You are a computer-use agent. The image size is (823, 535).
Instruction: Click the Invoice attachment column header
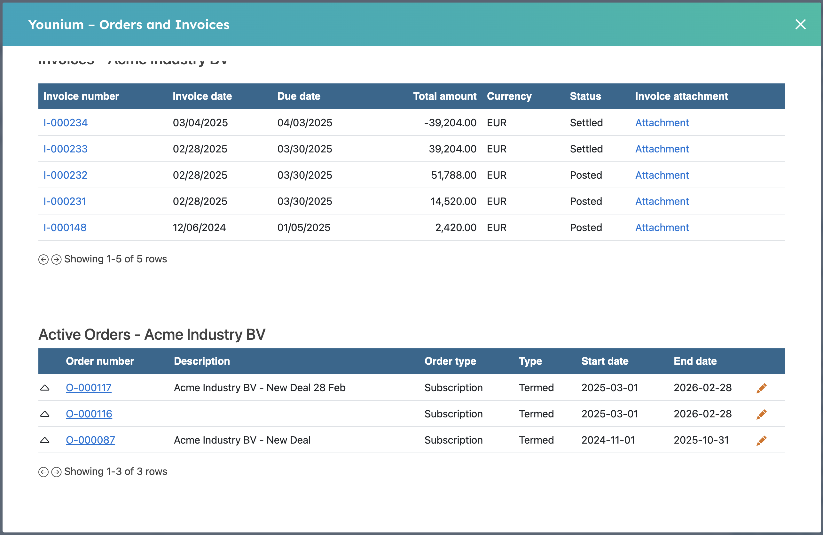point(681,96)
